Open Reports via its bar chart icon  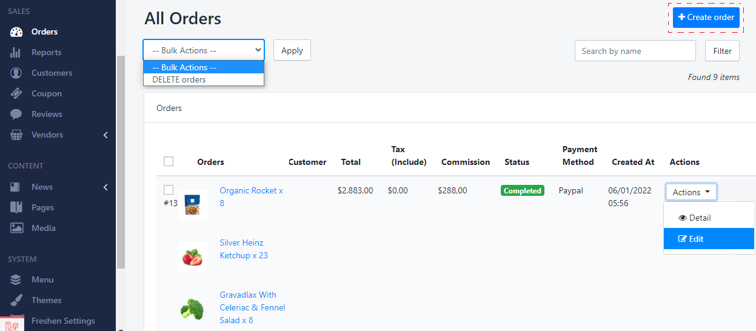[16, 53]
